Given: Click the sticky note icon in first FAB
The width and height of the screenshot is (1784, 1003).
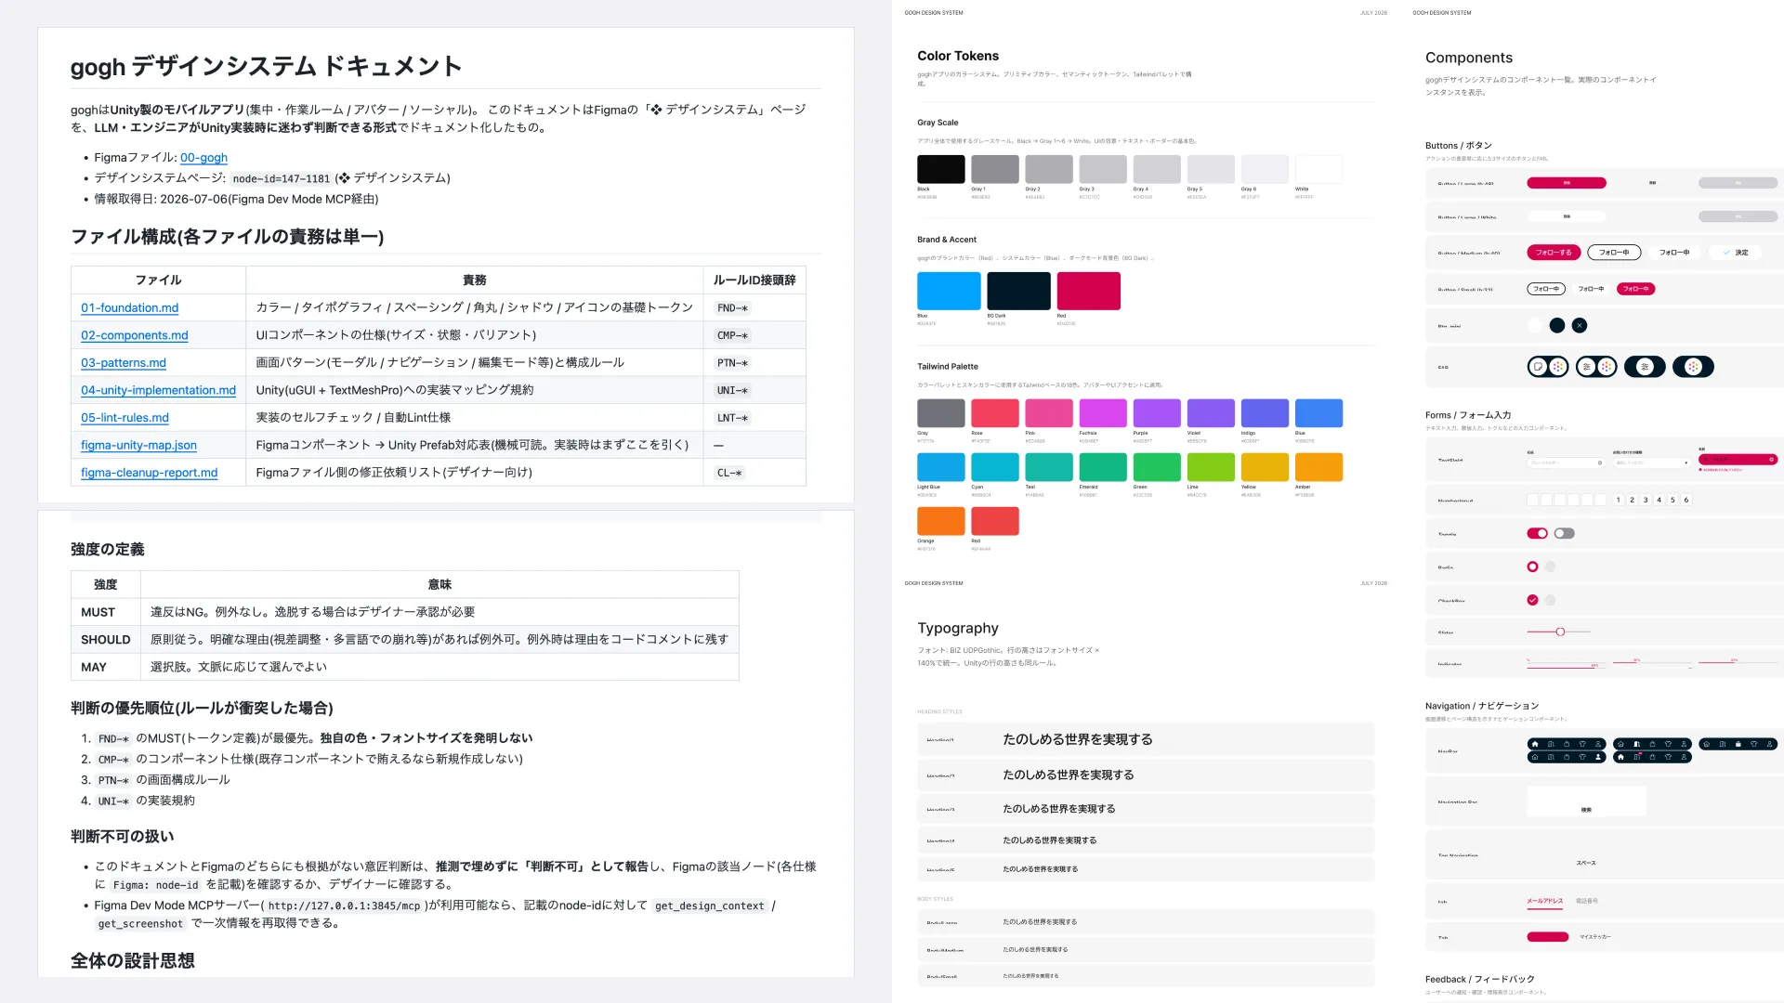Looking at the screenshot, I should pos(1539,367).
